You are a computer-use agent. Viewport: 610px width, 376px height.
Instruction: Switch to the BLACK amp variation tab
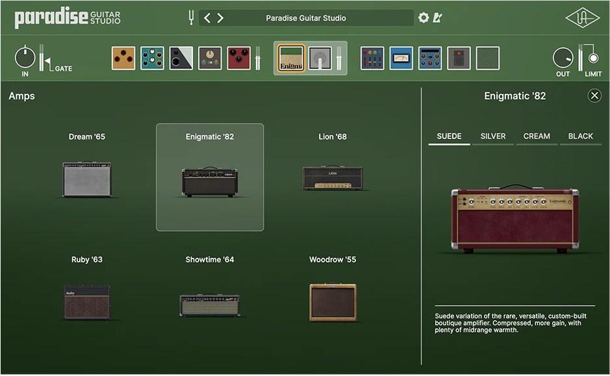580,136
